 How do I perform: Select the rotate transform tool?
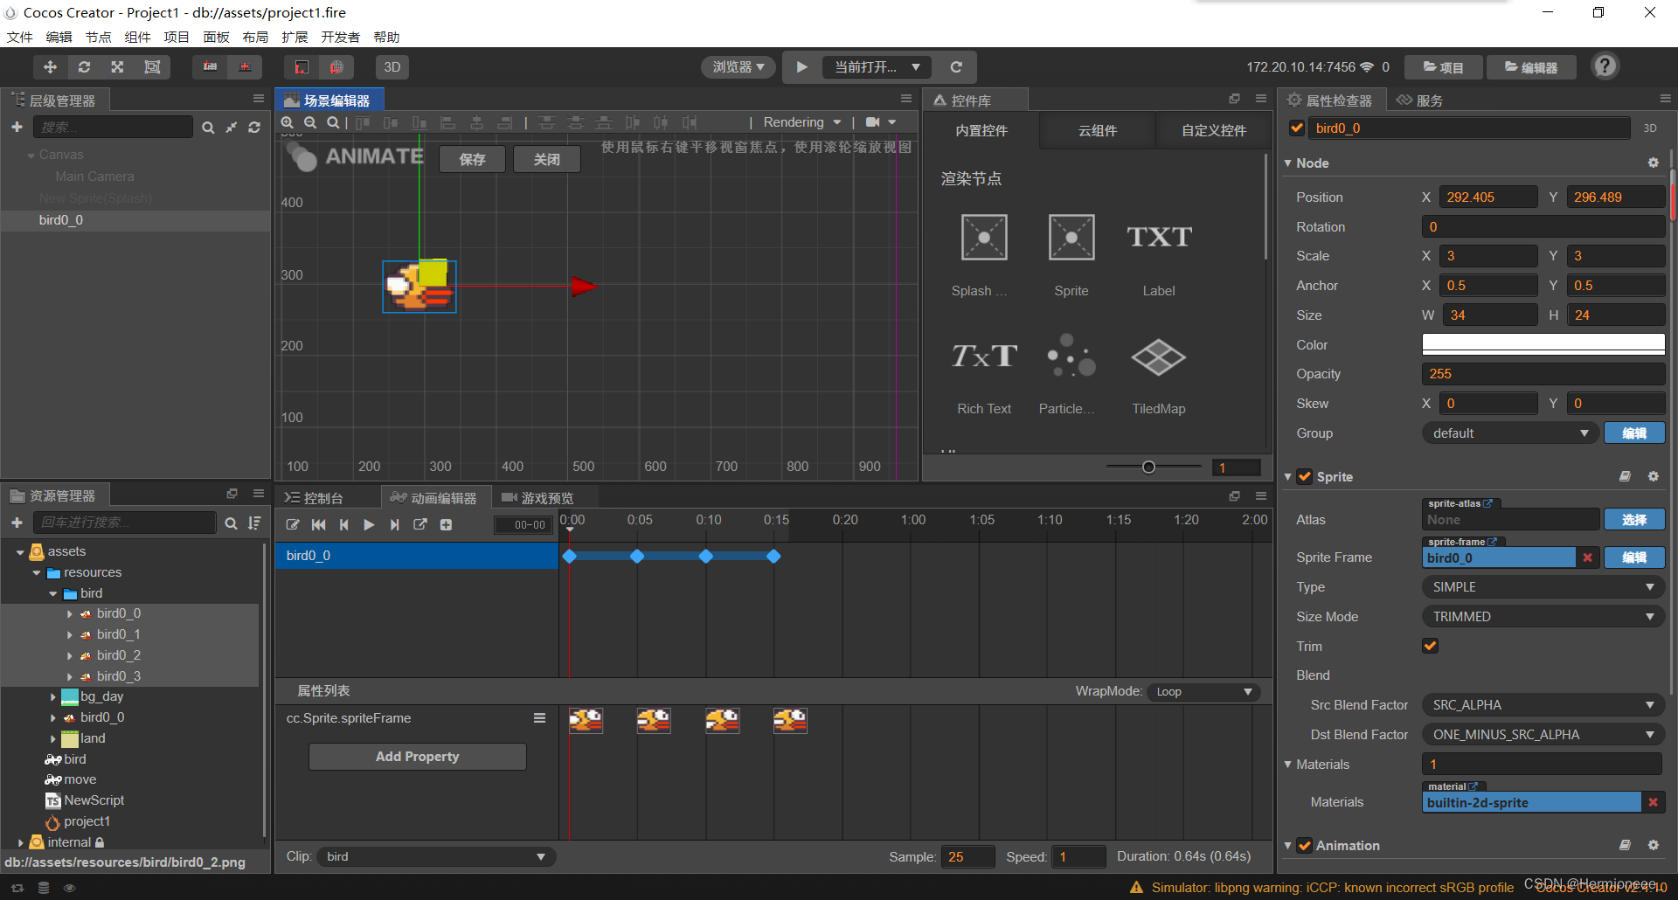click(84, 67)
